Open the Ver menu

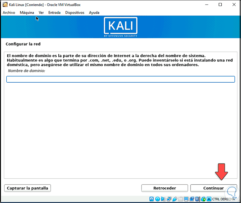41,13
